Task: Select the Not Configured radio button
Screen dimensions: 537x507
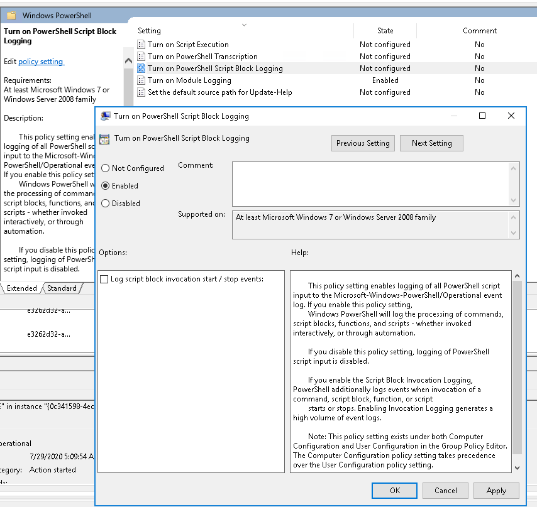Action: pos(106,168)
